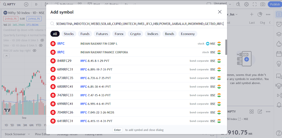Toggle visibility of SMA 10 indicator
The width and height of the screenshot is (282, 138).
(x=41, y=45)
